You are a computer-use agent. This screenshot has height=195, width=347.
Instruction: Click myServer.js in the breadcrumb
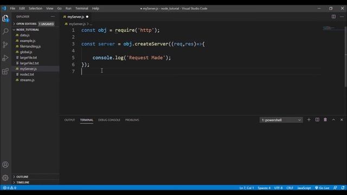point(77,24)
